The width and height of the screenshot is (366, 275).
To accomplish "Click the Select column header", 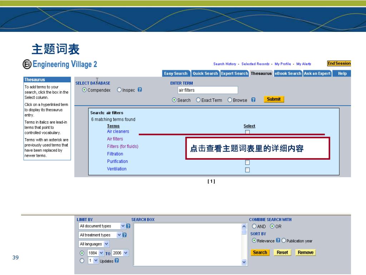I will click(x=249, y=126).
